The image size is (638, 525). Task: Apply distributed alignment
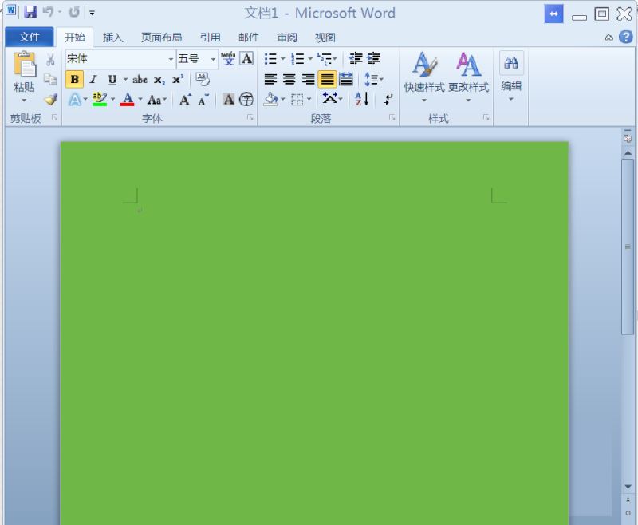(x=346, y=79)
